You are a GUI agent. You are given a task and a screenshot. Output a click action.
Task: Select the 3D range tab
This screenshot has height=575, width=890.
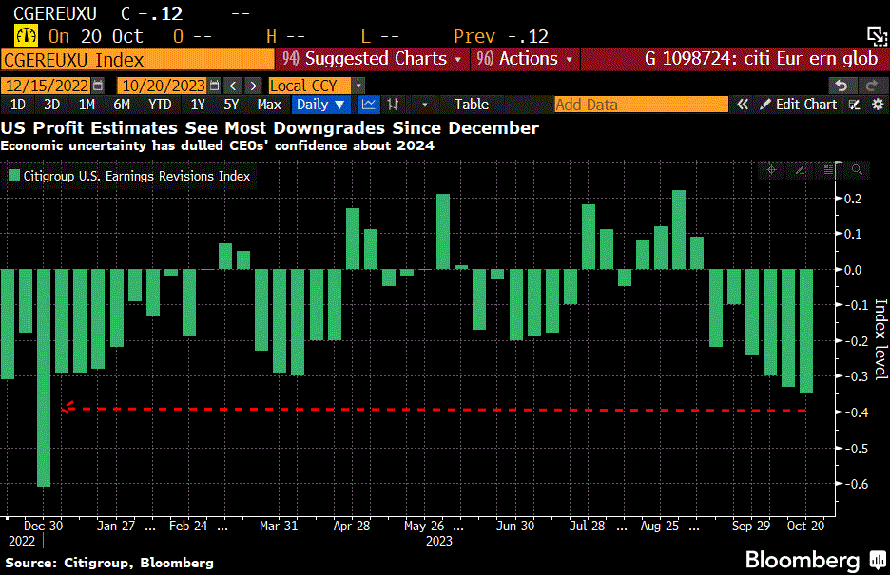[51, 105]
